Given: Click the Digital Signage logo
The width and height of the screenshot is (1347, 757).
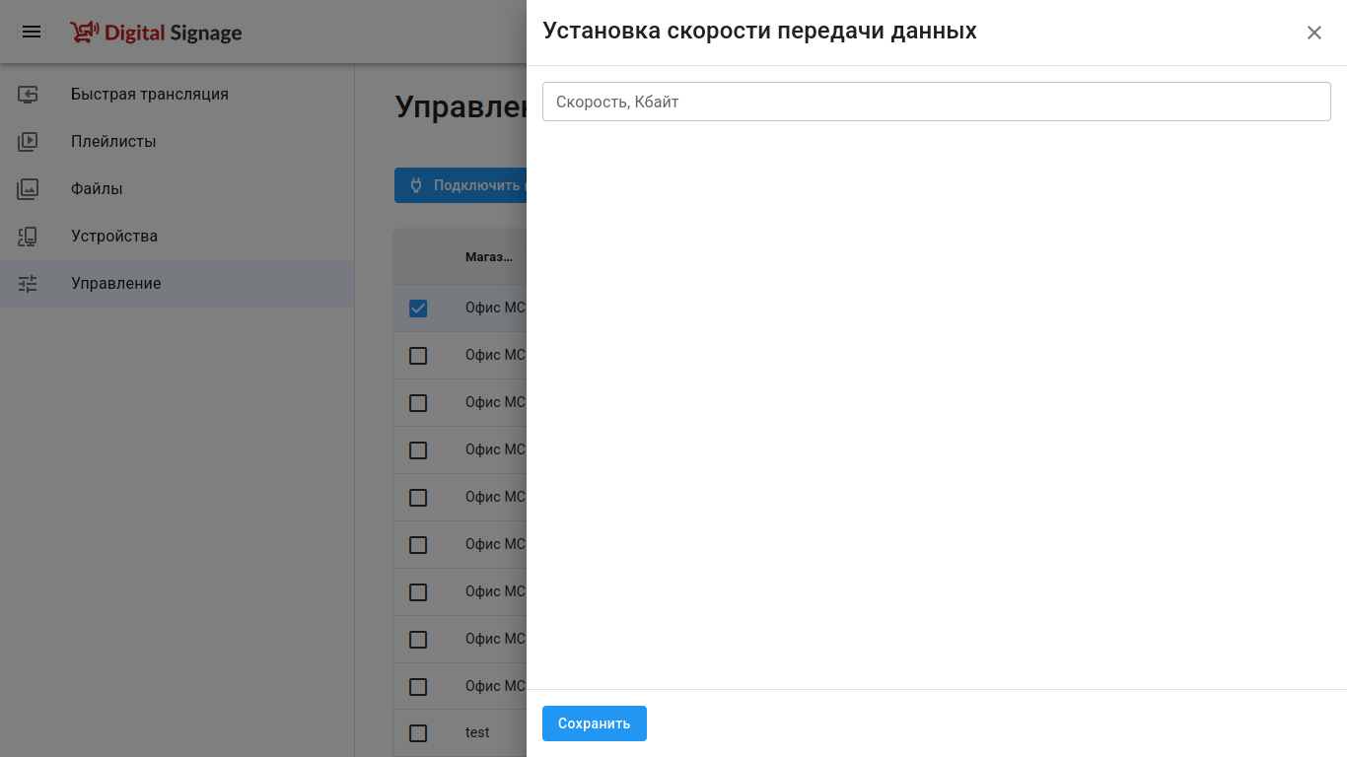Looking at the screenshot, I should pos(156,33).
